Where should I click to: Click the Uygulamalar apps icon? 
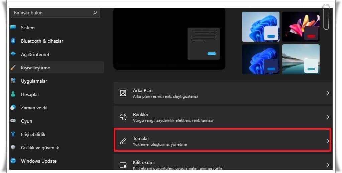pyautogui.click(x=13, y=81)
